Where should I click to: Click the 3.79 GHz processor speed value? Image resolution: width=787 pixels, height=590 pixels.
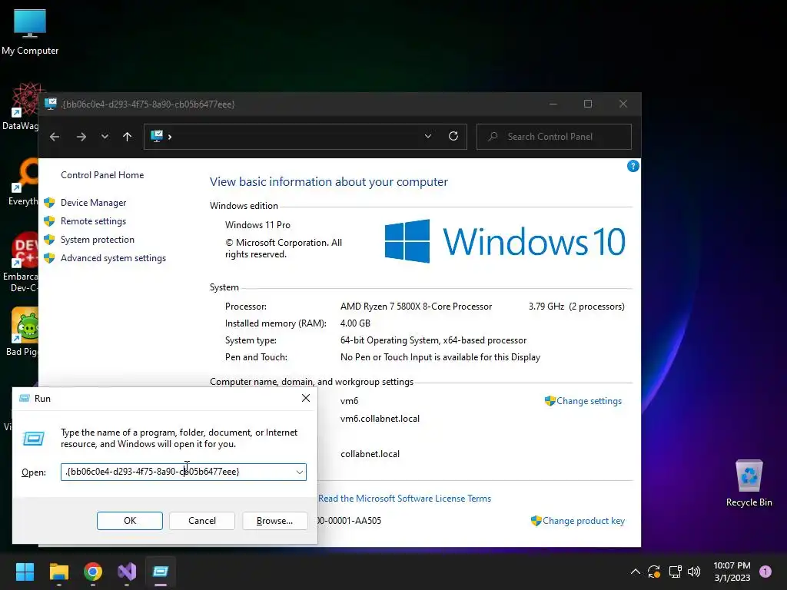pos(546,307)
